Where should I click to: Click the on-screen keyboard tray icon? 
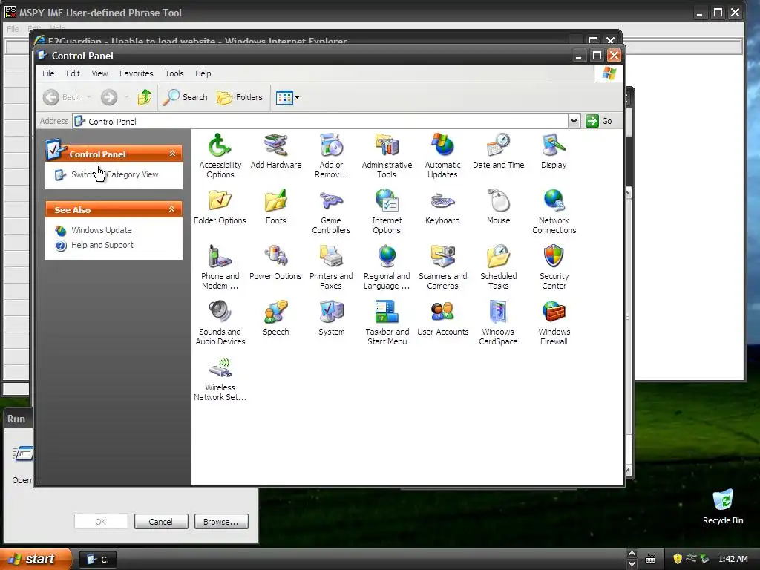click(650, 560)
